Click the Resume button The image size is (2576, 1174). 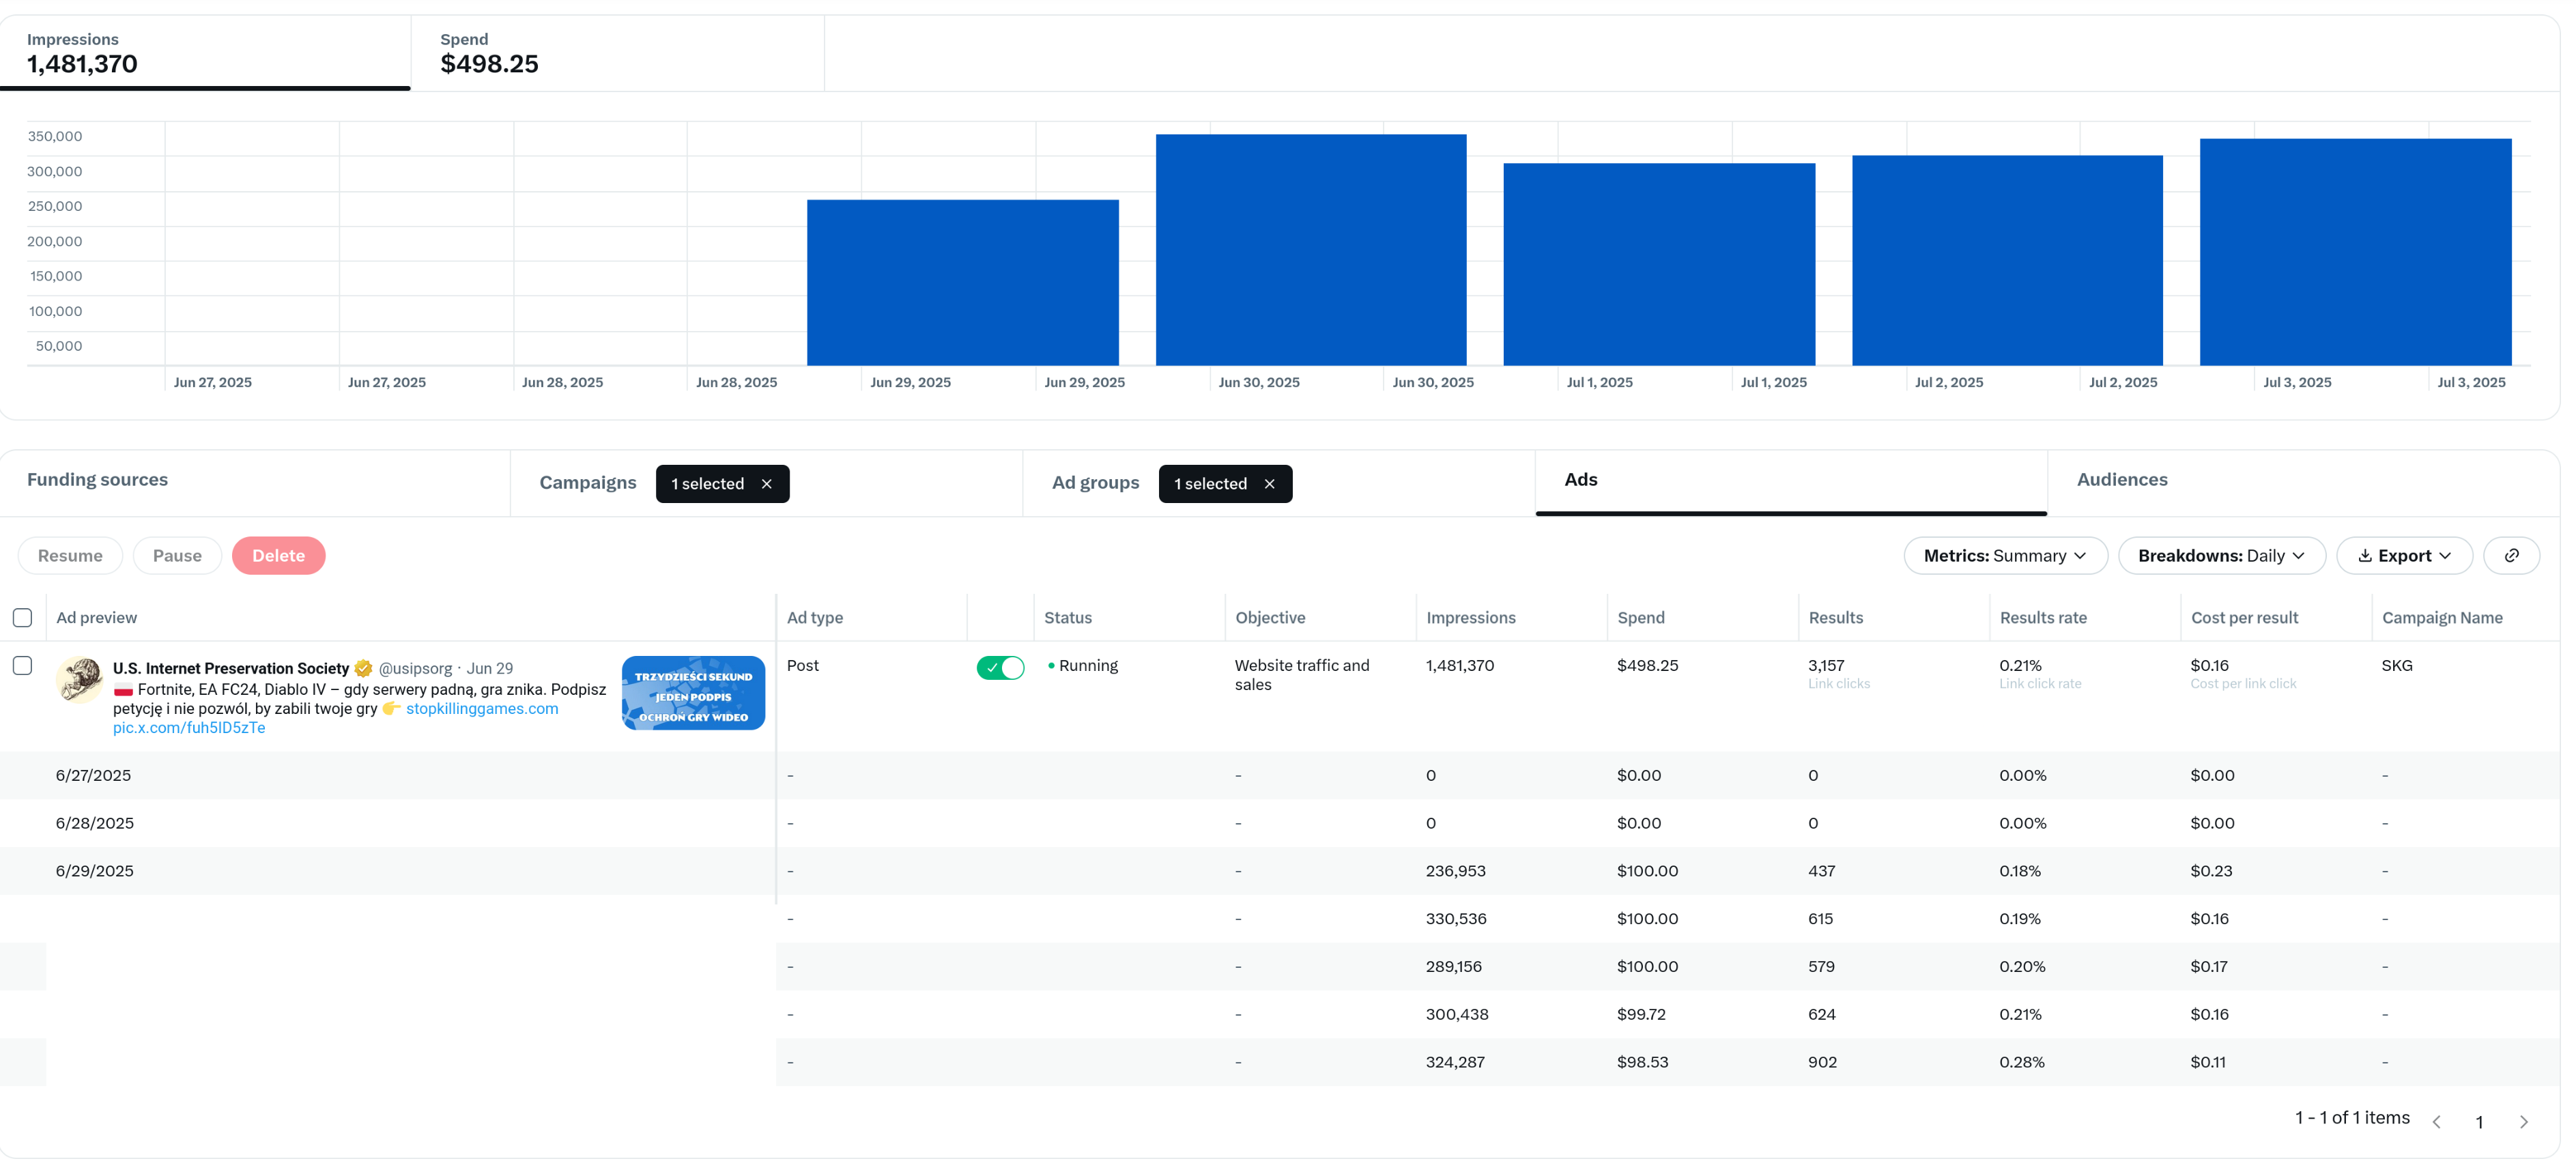(70, 556)
